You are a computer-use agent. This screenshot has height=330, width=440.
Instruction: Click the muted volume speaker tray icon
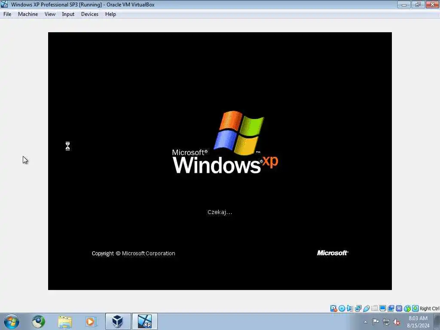coord(397,322)
